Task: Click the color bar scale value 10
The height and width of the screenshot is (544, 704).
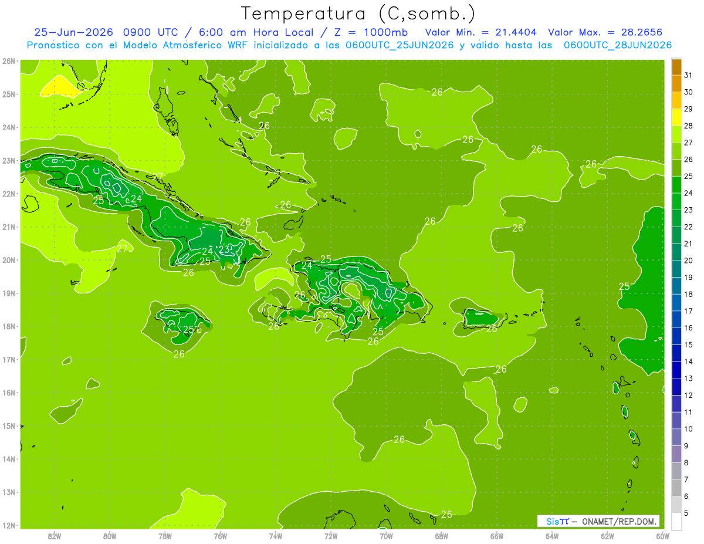Action: click(688, 429)
